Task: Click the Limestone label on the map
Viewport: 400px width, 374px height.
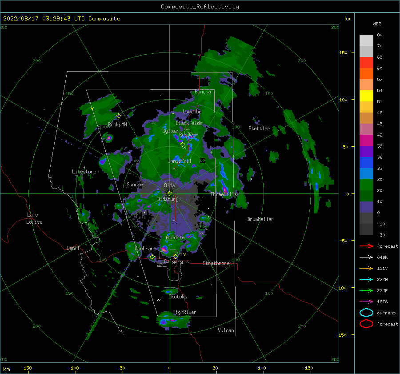Action: 84,172
